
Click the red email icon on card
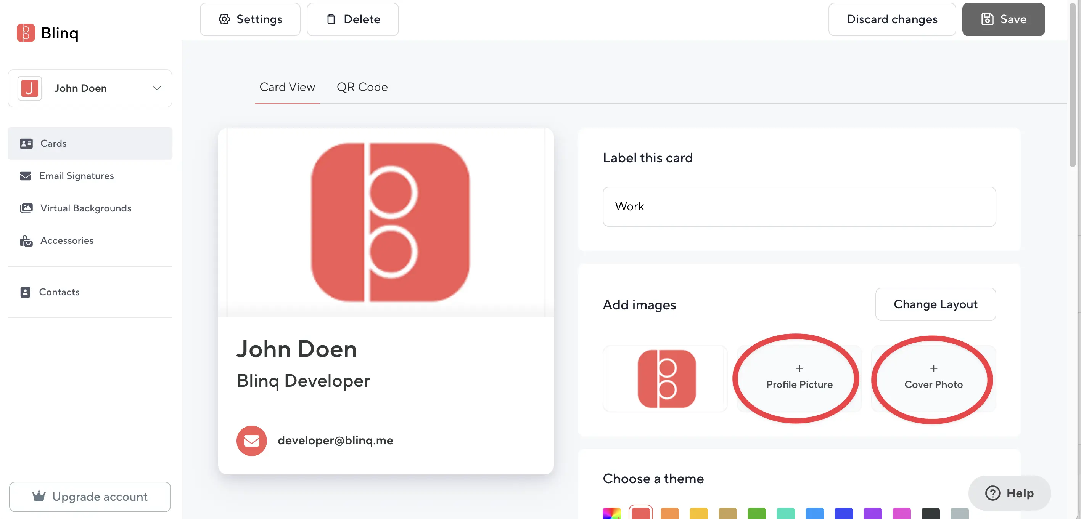pos(251,441)
